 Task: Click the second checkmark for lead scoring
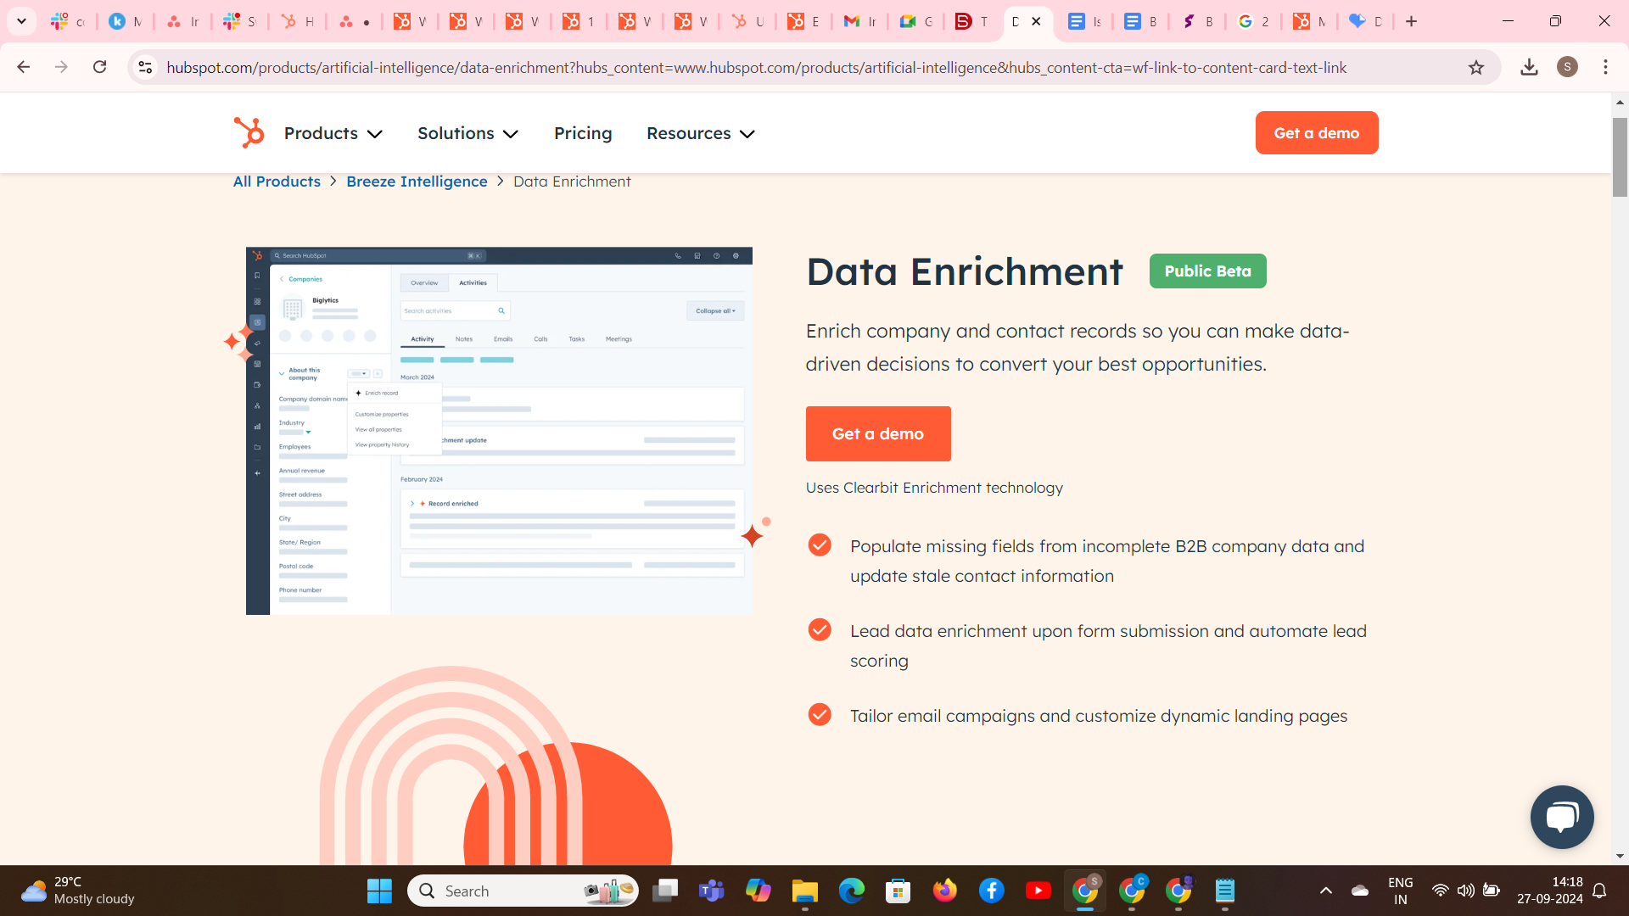[820, 629]
